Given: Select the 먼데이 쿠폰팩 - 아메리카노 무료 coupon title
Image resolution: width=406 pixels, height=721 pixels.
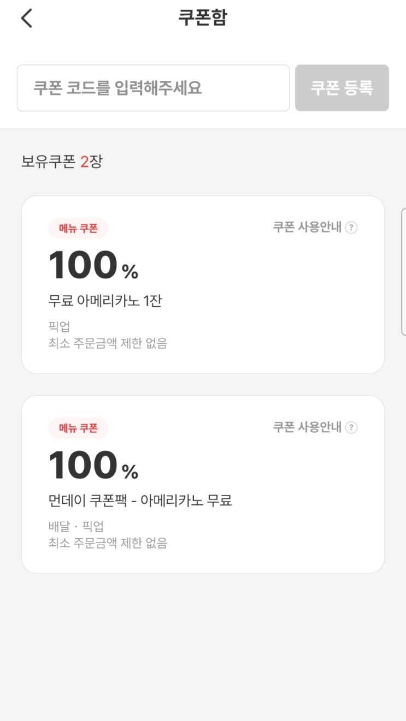Looking at the screenshot, I should click(x=140, y=500).
